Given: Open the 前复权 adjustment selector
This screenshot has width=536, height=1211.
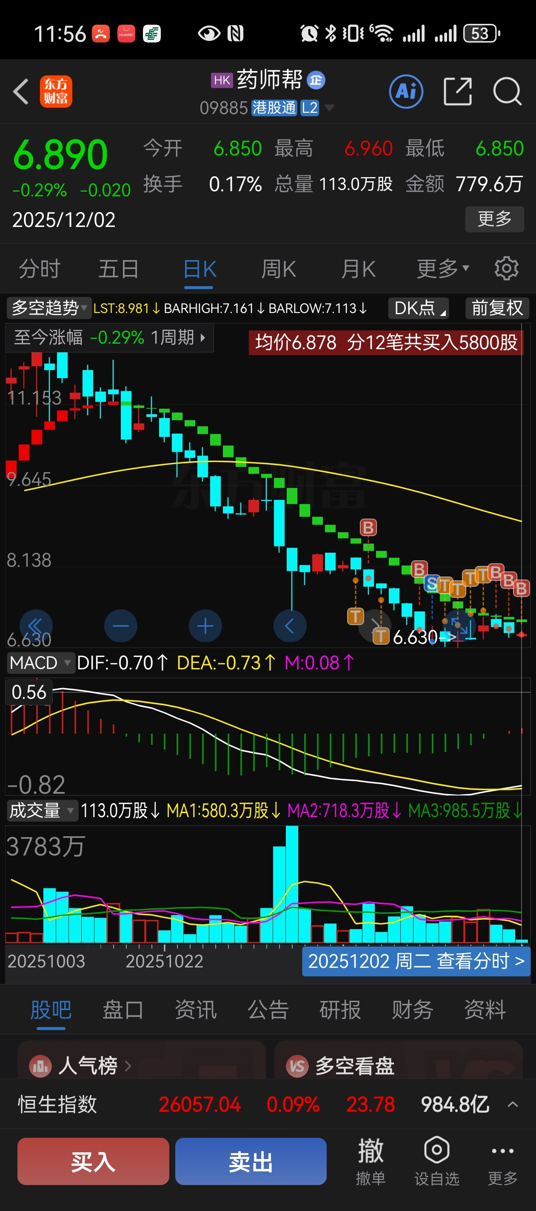Looking at the screenshot, I should (x=497, y=308).
